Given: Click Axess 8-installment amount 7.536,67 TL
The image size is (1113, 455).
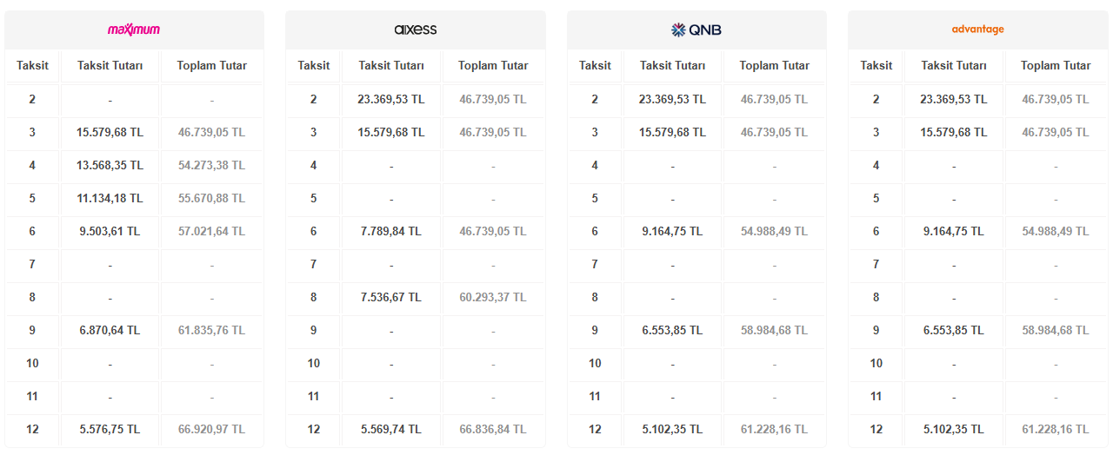Looking at the screenshot, I should [391, 297].
